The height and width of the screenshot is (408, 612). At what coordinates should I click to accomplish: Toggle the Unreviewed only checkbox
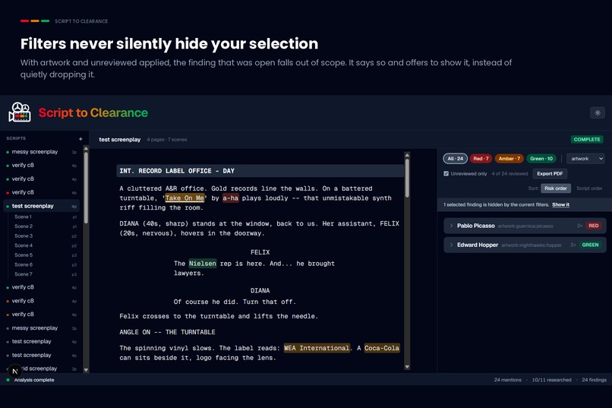pyautogui.click(x=446, y=173)
